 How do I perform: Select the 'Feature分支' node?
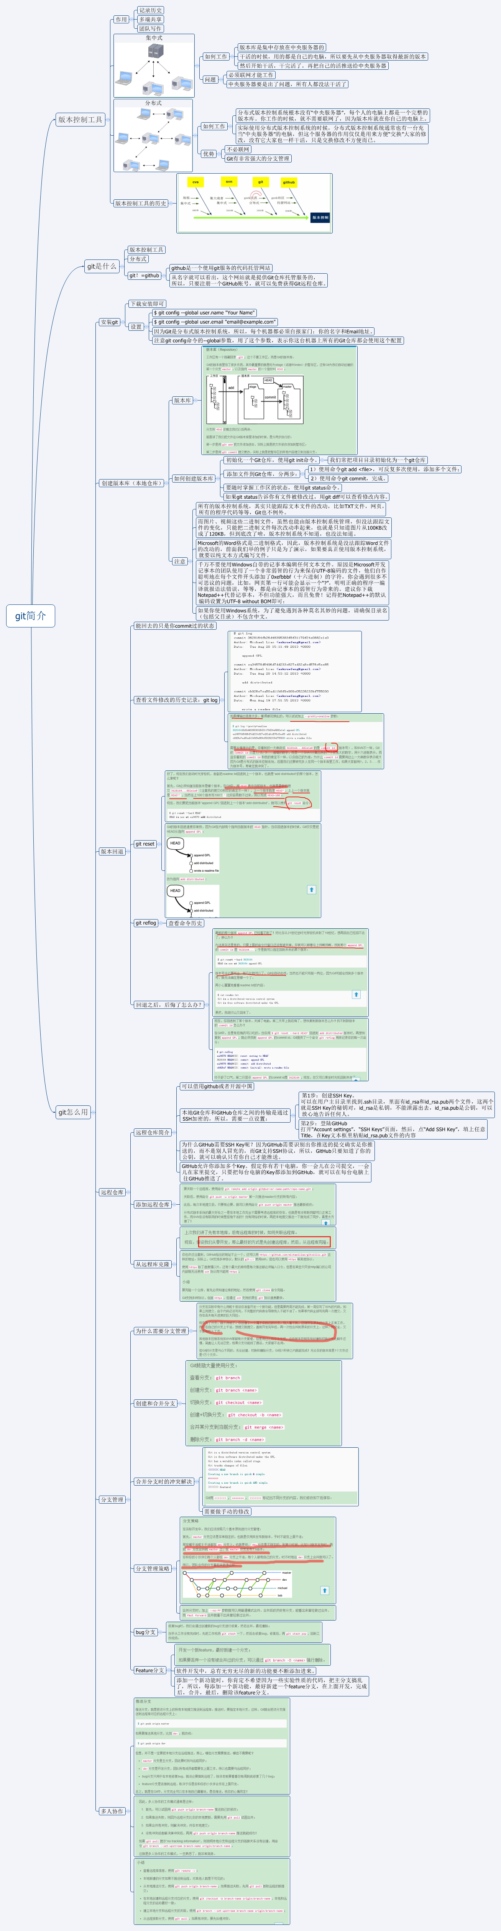coord(150,1670)
